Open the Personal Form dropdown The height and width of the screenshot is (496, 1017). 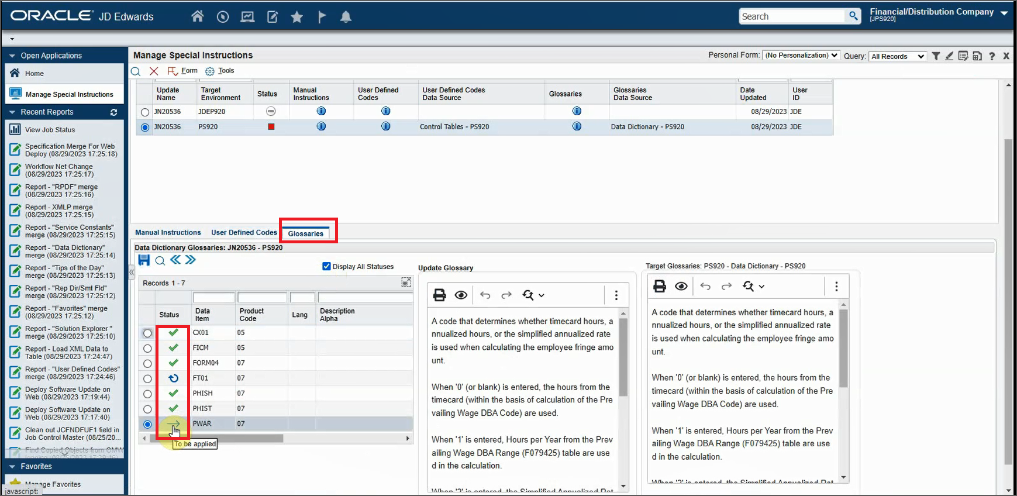click(x=801, y=56)
